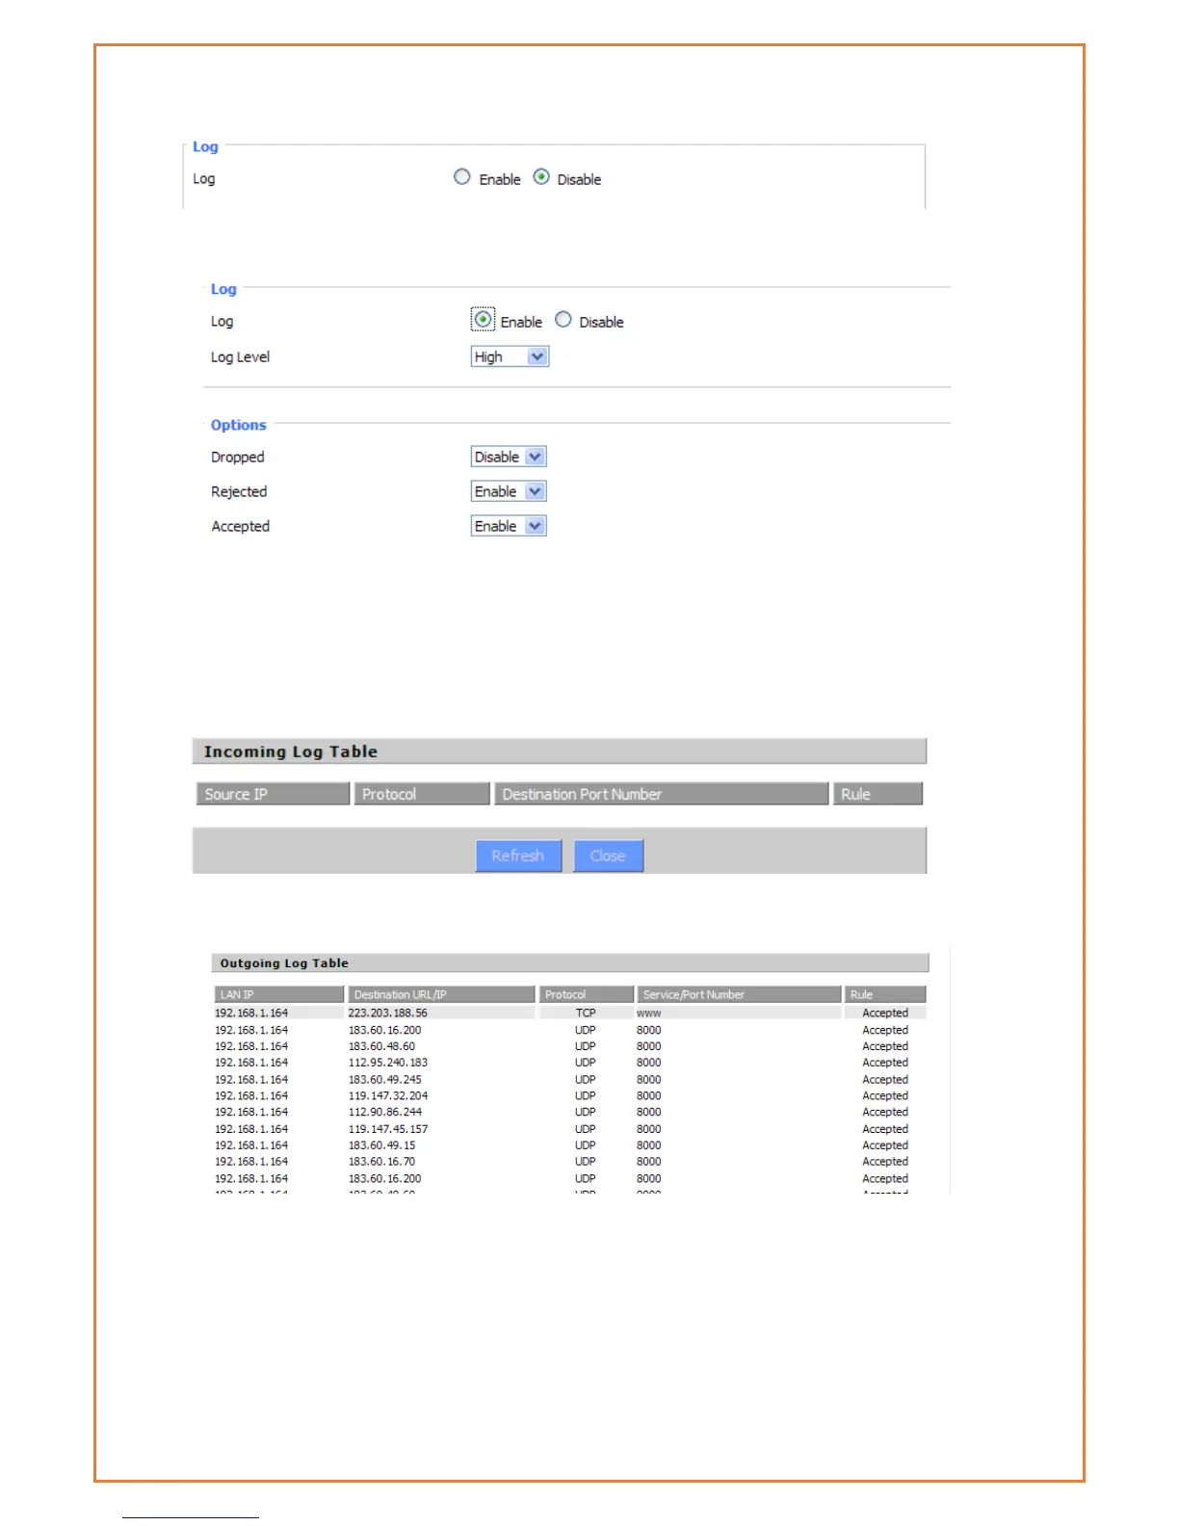
Task: Choose Enable radio above the Log Level setting
Action: coord(483,319)
